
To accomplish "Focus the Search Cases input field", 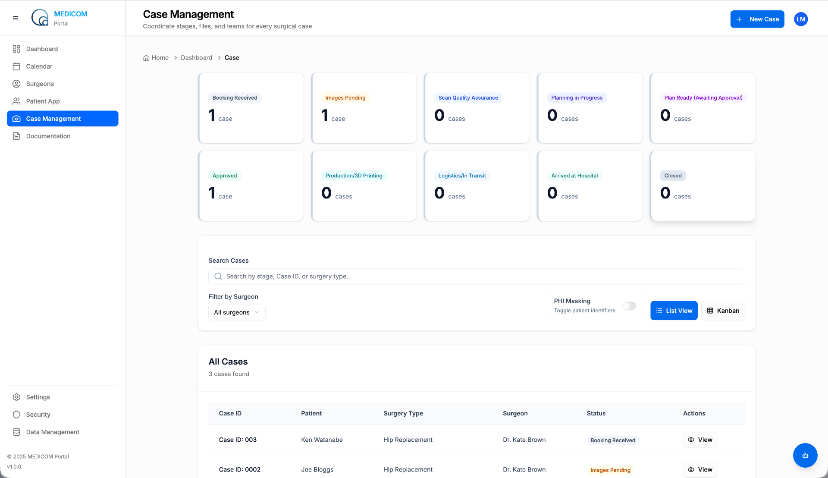I will tap(477, 277).
